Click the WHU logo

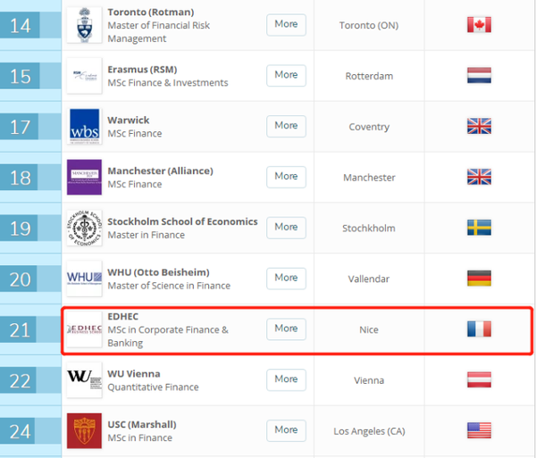84,279
